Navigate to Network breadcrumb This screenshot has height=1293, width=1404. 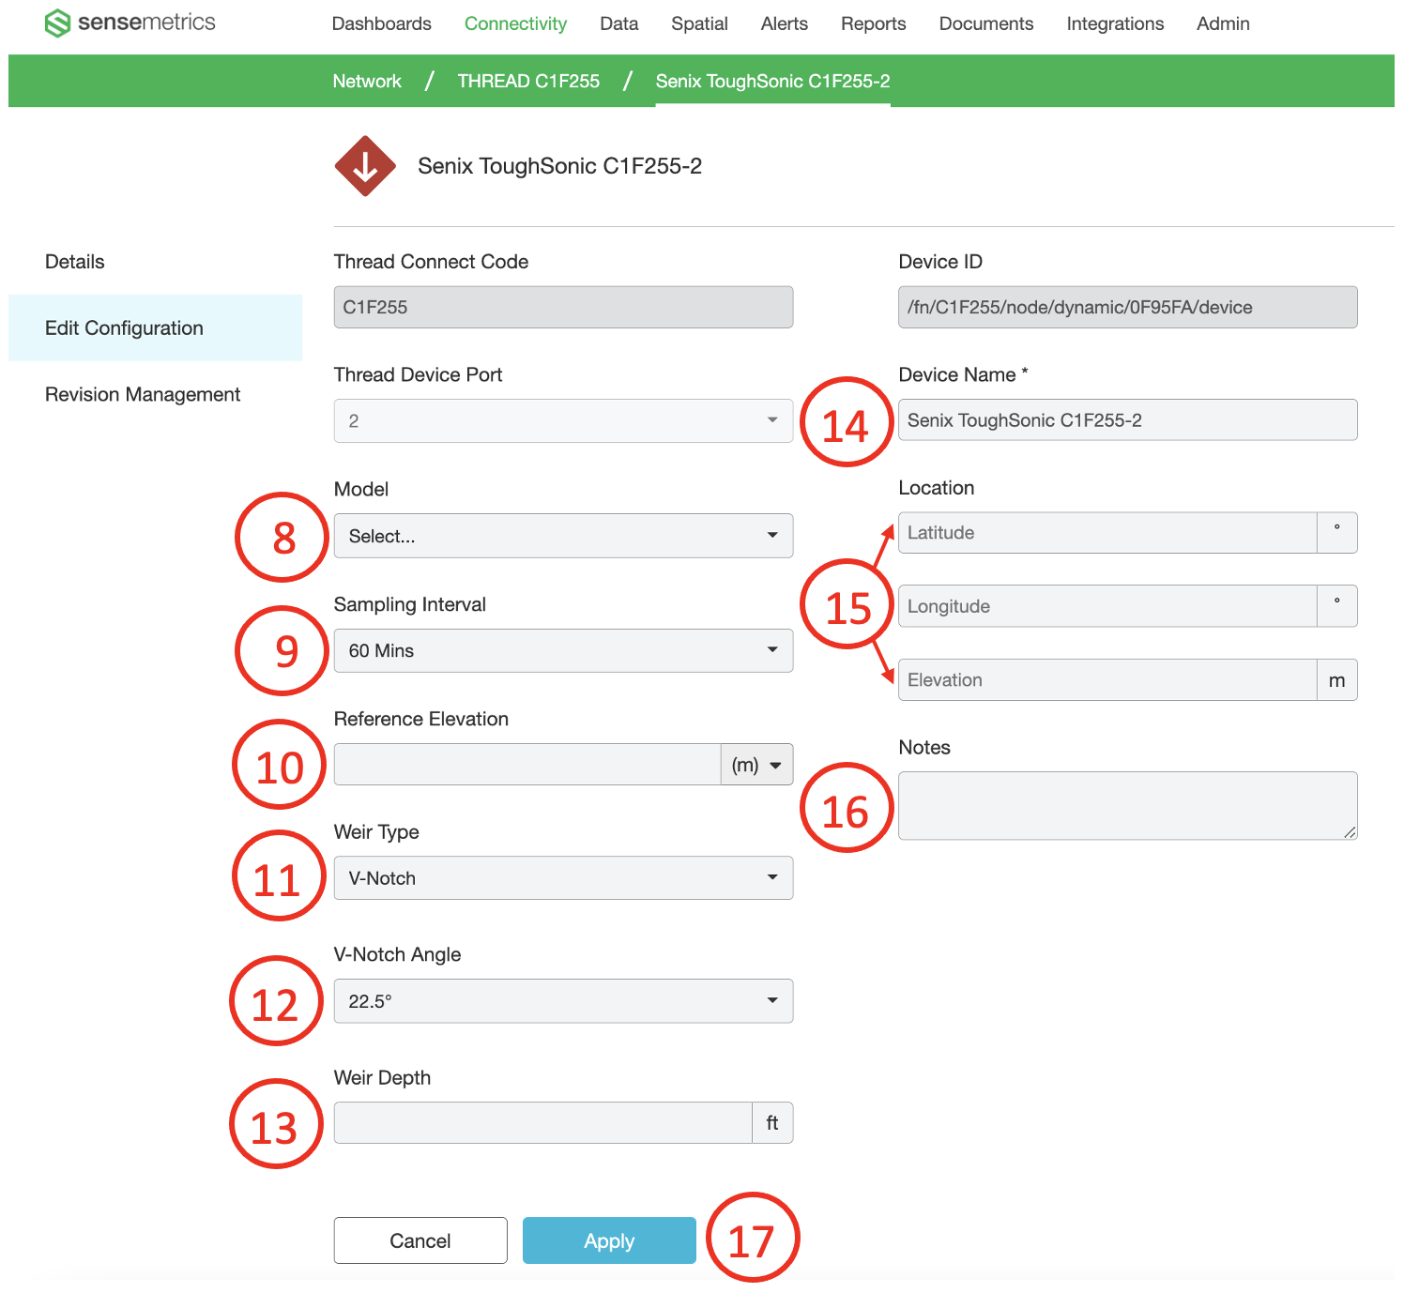[367, 81]
